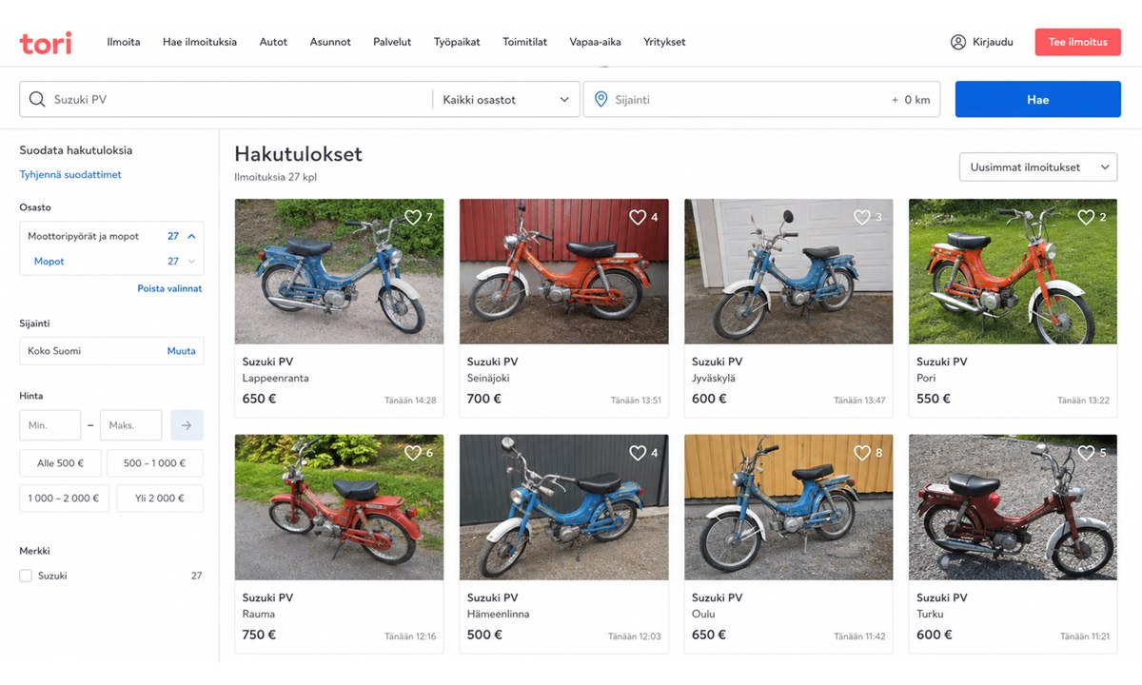This screenshot has height=685, width=1142.
Task: Go to the Autot section
Action: click(x=273, y=42)
